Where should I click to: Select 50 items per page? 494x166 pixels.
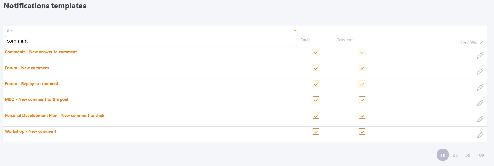coord(468,155)
